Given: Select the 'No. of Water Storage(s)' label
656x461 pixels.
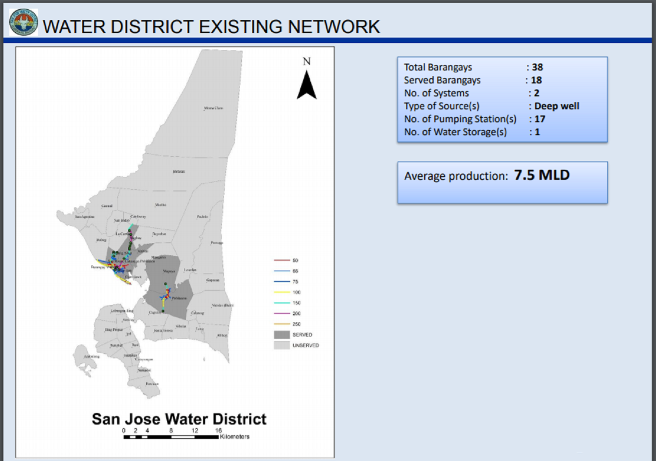Looking at the screenshot, I should tap(455, 132).
